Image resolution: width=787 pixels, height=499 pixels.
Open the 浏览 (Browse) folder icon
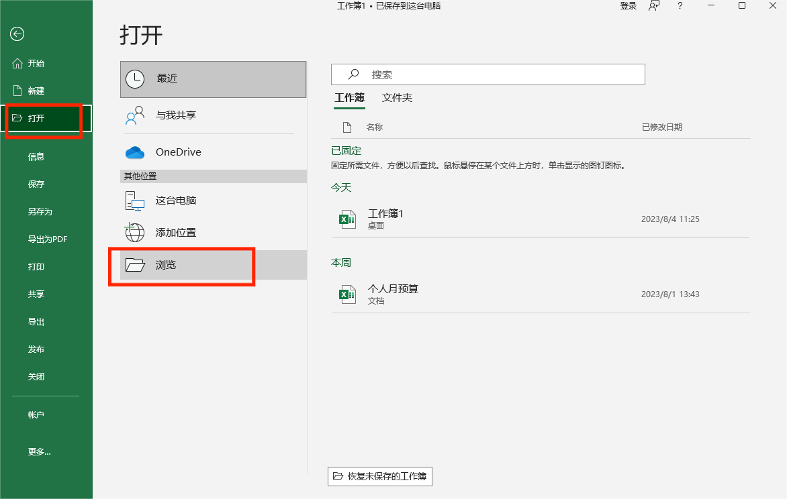[x=134, y=264]
